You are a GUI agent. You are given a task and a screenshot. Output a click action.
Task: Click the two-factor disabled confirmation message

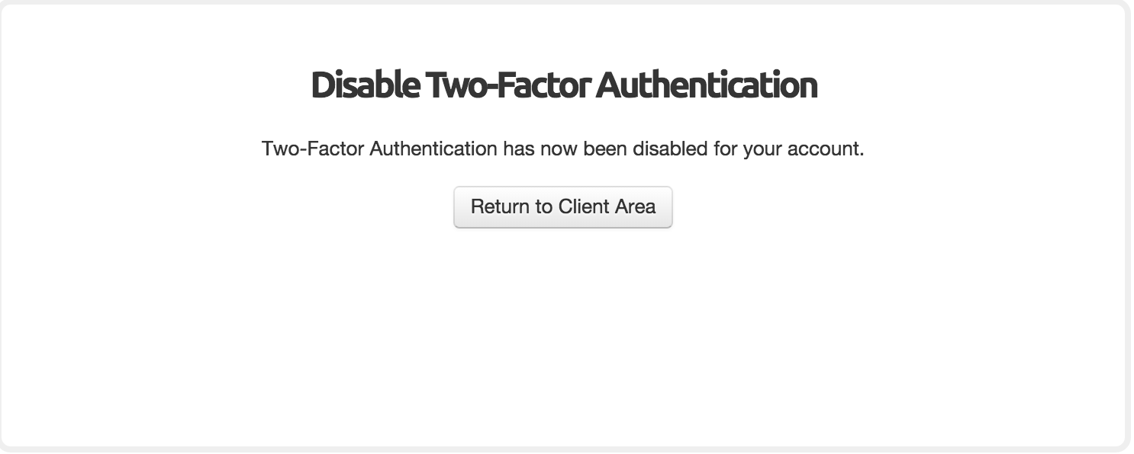563,149
